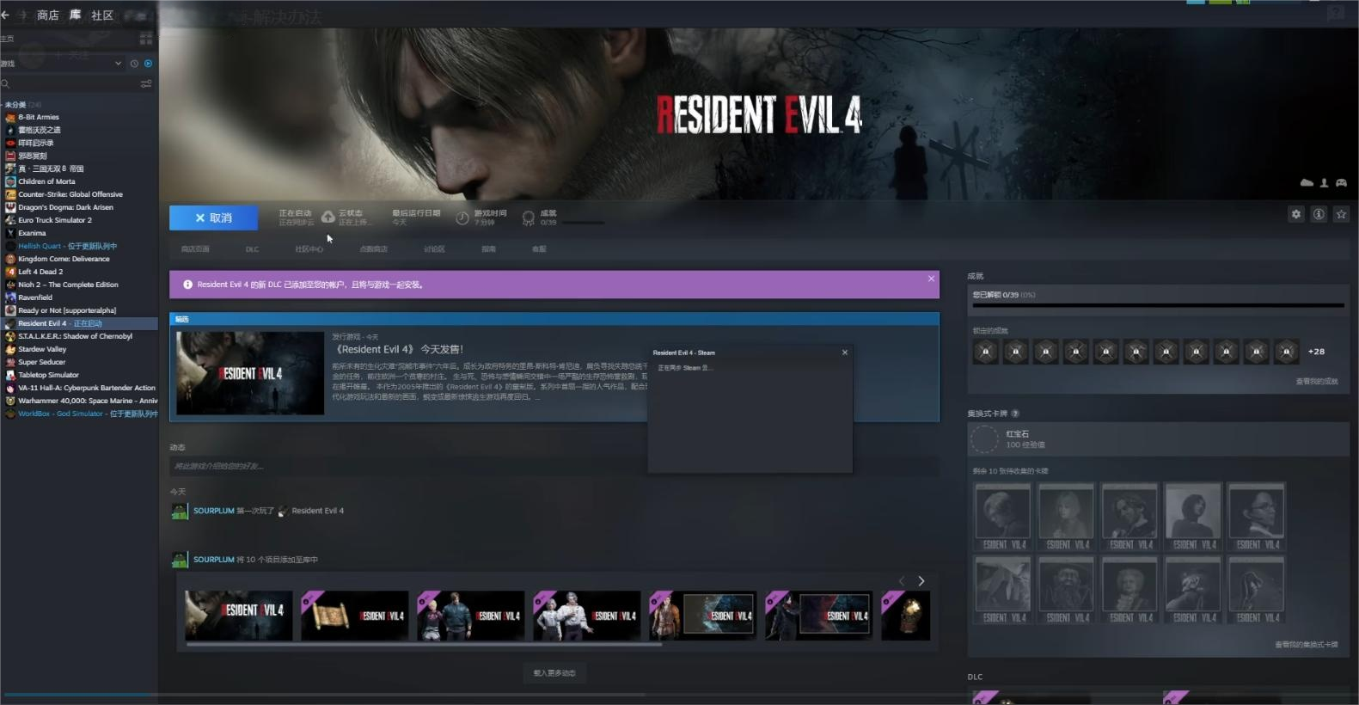Screen dimensions: 1359x705
Task: Switch to the DLC tab
Action: (x=252, y=249)
